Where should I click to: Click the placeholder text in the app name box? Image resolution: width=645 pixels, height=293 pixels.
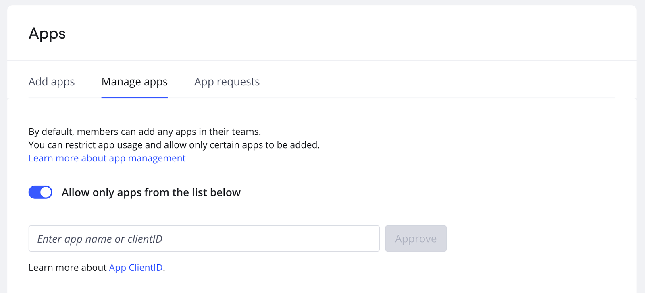[x=100, y=239]
